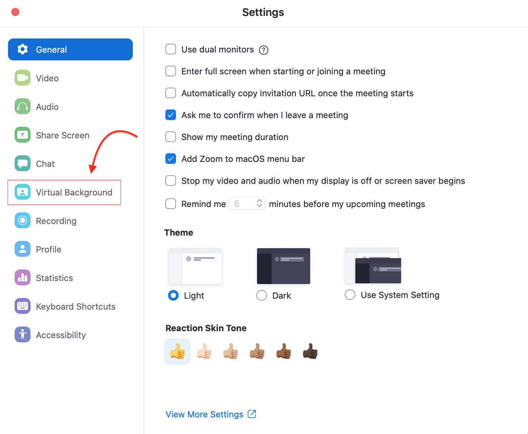Open the Chat settings section
This screenshot has width=528, height=434.
pyautogui.click(x=70, y=164)
